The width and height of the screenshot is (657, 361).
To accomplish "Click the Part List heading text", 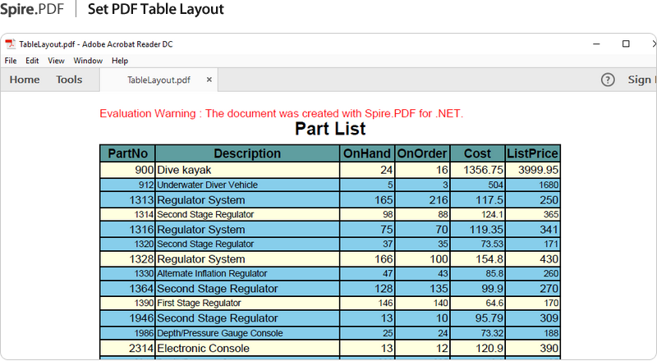I will [x=330, y=129].
